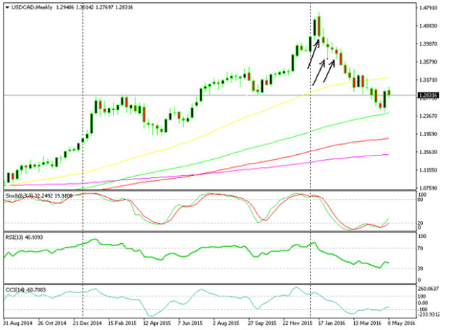Screen dimensions: 454x330
Task: Click the 21 Dec 2014 date label
Action: click(x=87, y=323)
